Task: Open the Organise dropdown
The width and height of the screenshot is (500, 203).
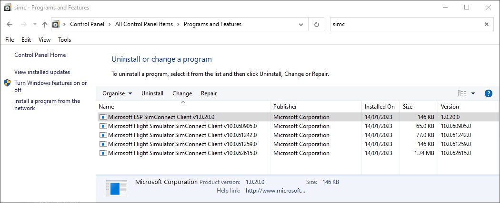Action: point(117,93)
